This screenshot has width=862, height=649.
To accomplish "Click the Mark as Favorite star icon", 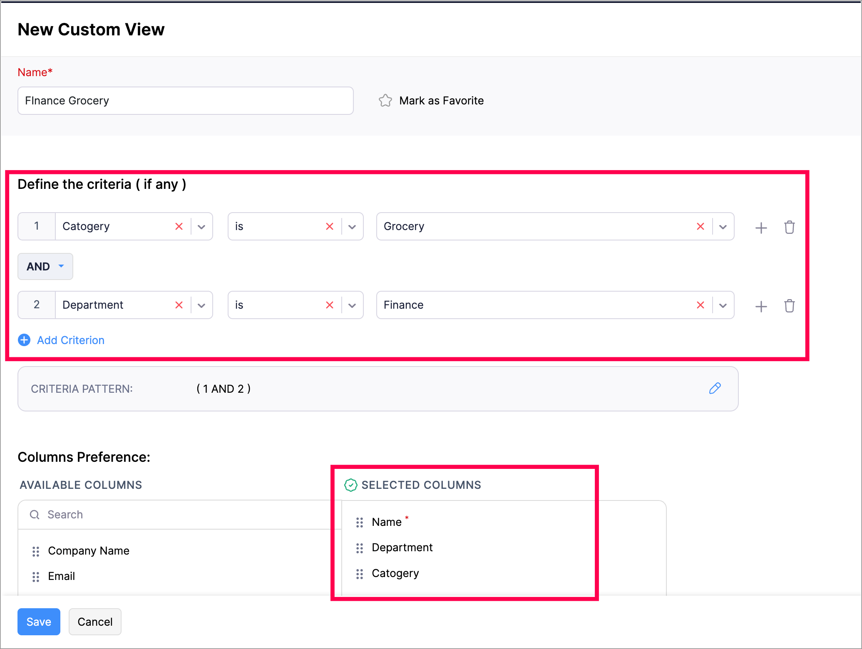I will (x=385, y=101).
